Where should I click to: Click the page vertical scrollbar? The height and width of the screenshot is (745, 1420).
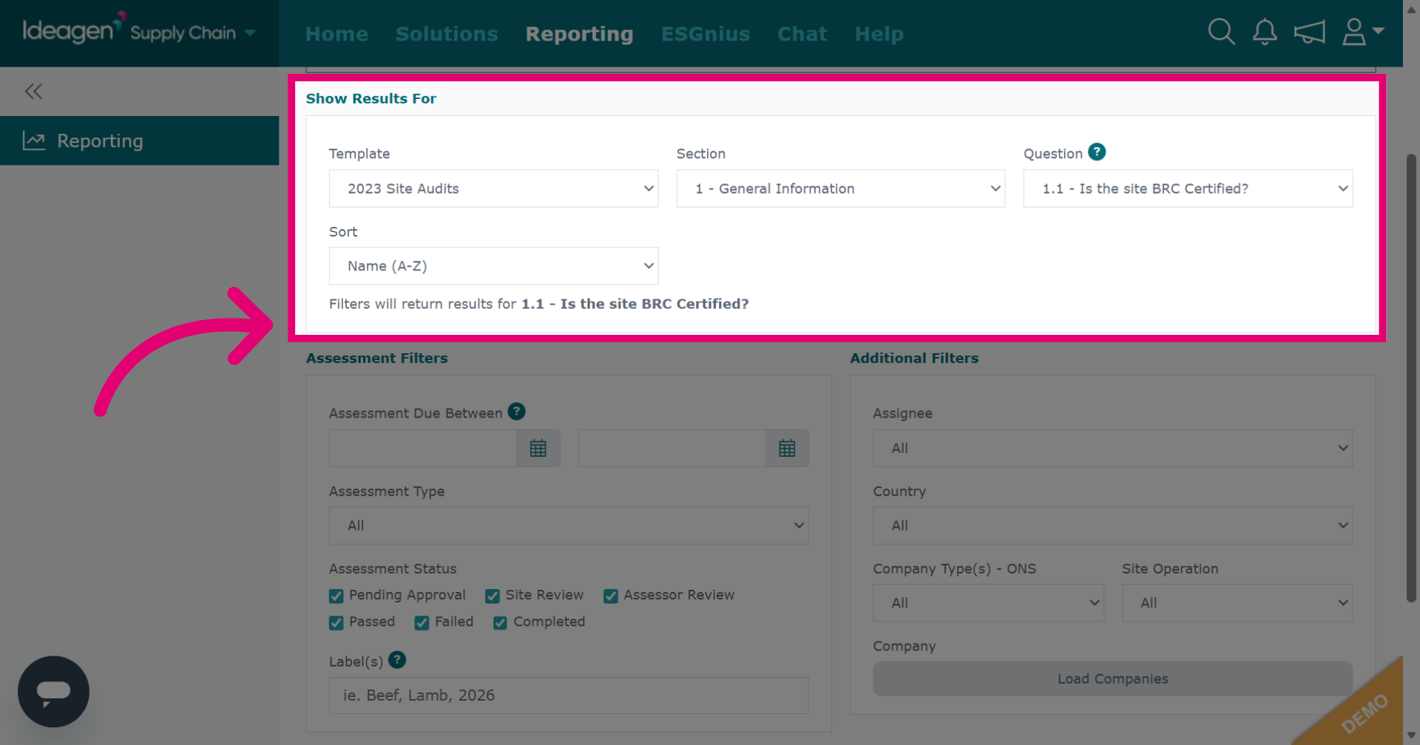click(x=1411, y=377)
